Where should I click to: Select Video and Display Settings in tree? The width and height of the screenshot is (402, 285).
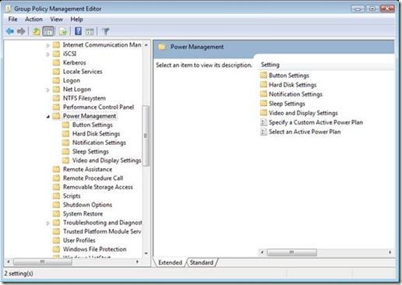pyautogui.click(x=107, y=160)
